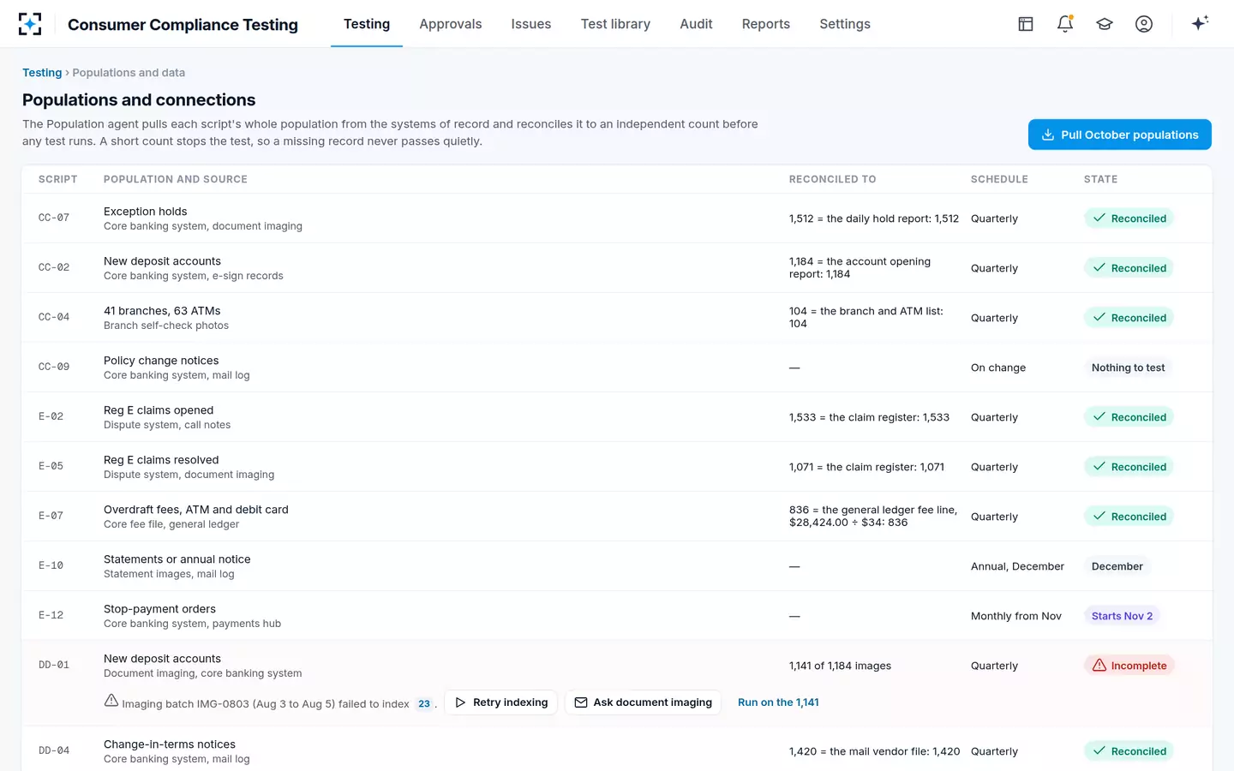View the Audit tab
1234x771 pixels.
(x=696, y=24)
